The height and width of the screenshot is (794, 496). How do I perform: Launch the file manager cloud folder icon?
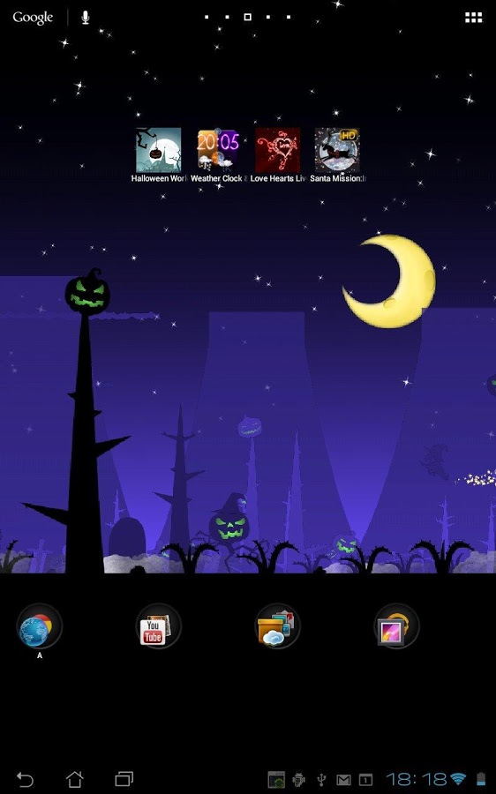(x=277, y=626)
